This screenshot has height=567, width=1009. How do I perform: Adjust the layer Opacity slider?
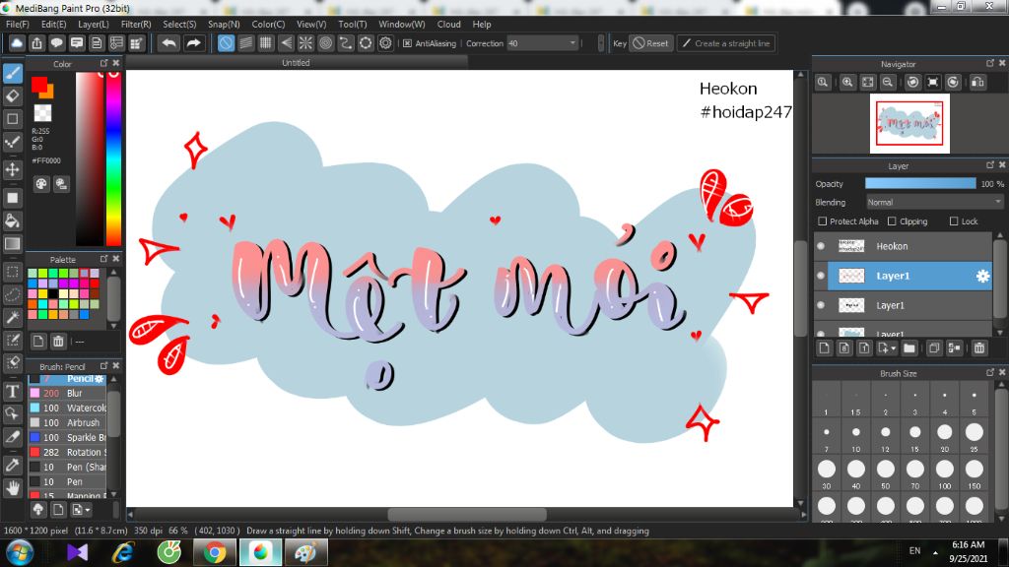point(920,184)
